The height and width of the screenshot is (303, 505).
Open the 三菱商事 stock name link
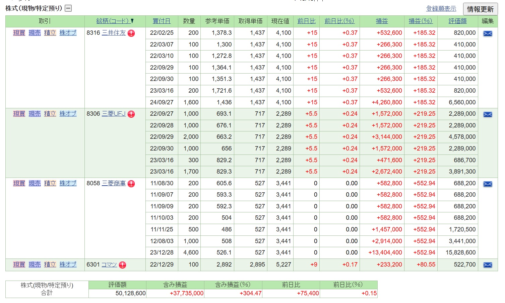pyautogui.click(x=114, y=183)
